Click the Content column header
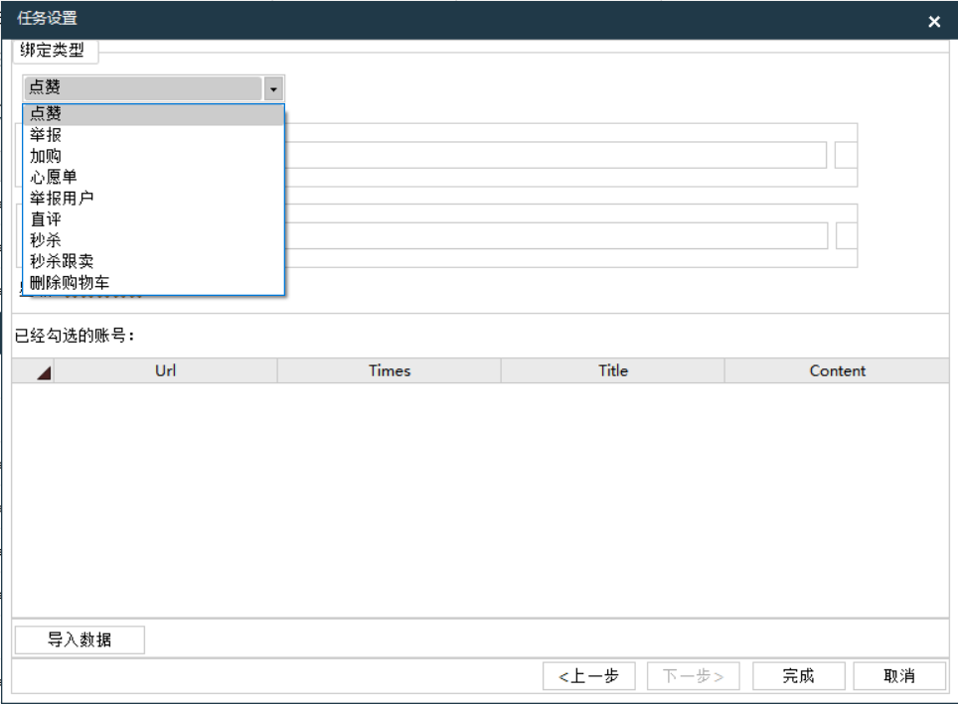Screen dimensions: 958x704 [x=837, y=370]
